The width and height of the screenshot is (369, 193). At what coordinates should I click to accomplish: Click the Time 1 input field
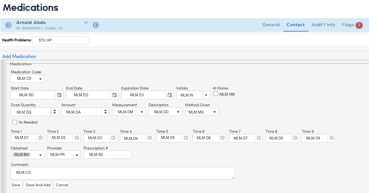24,138
